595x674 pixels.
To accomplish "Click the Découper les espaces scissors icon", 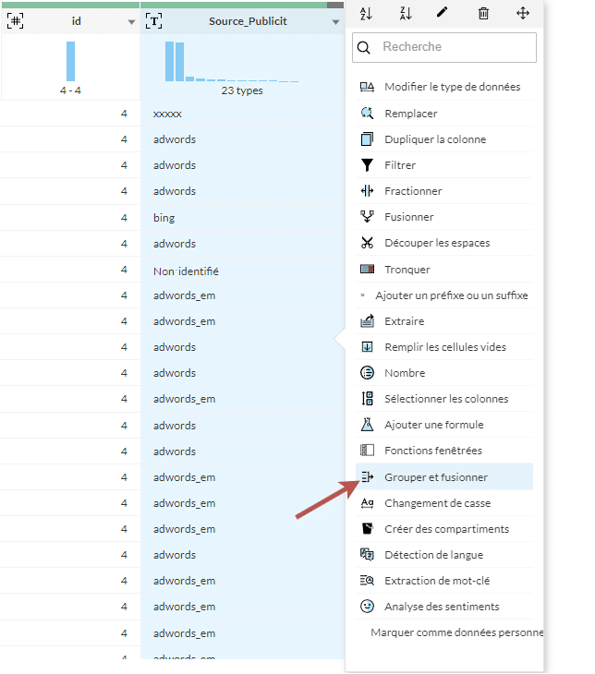I will coord(367,243).
